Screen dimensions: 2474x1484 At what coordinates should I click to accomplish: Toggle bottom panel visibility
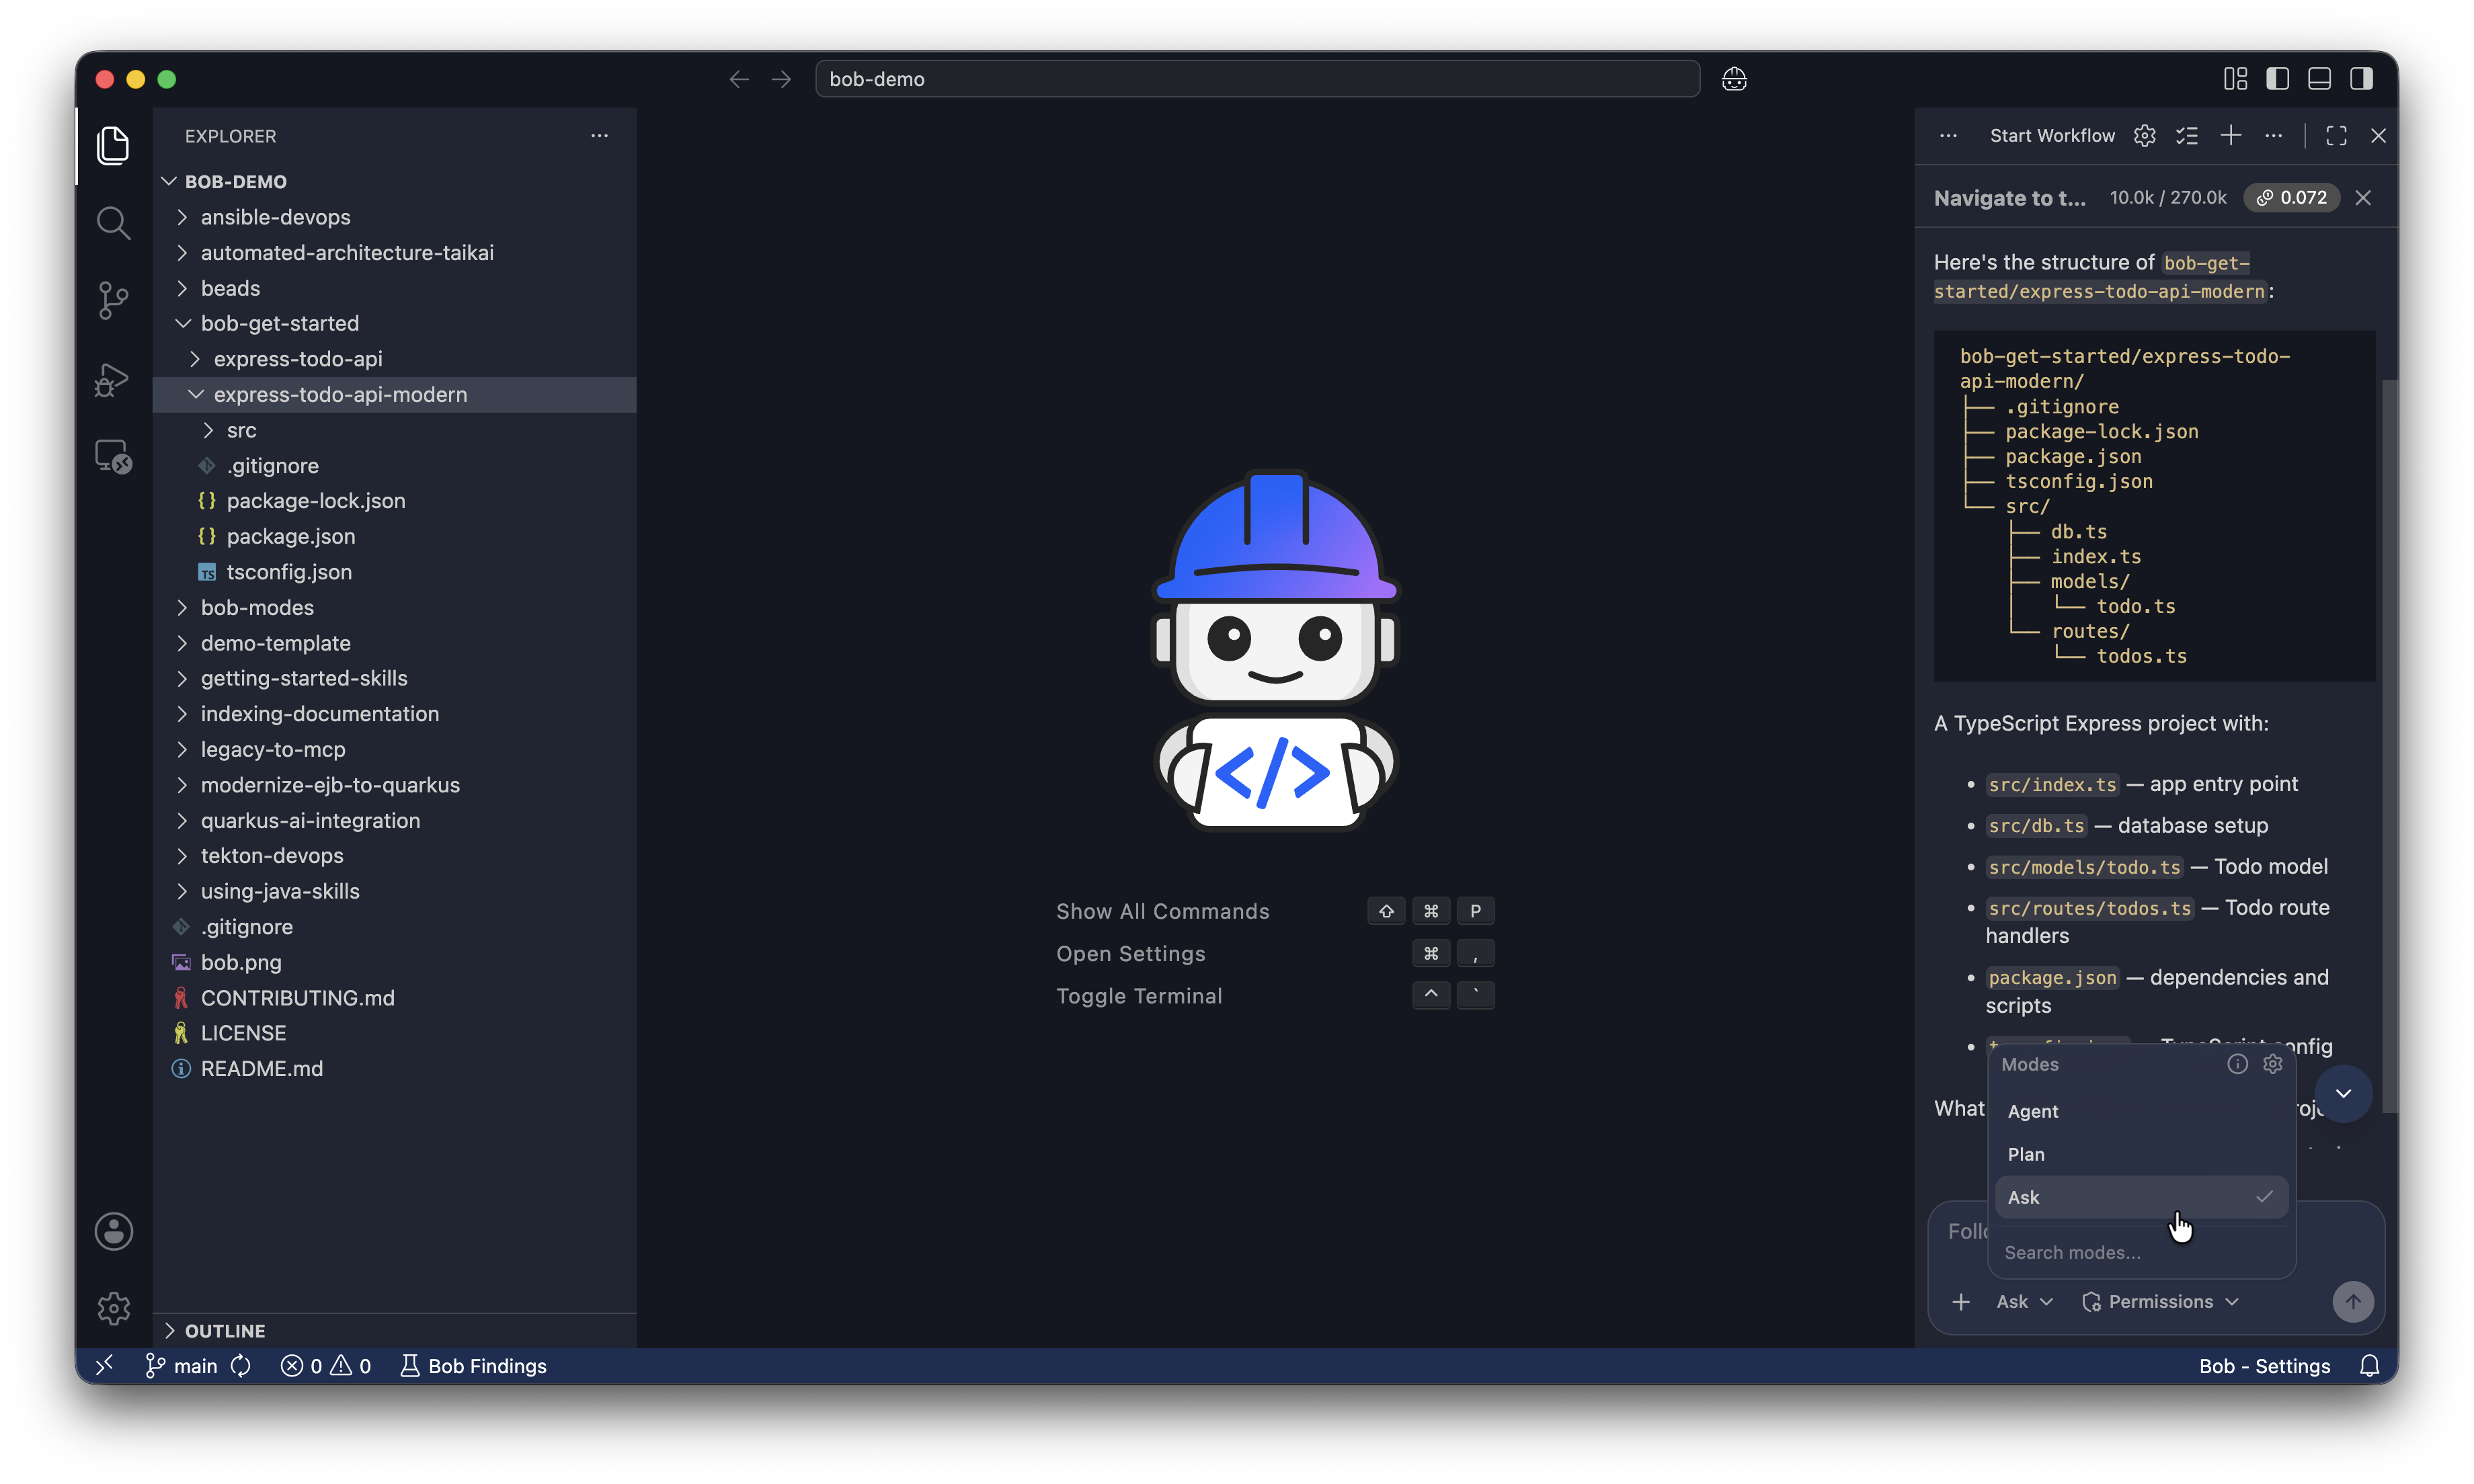2319,79
